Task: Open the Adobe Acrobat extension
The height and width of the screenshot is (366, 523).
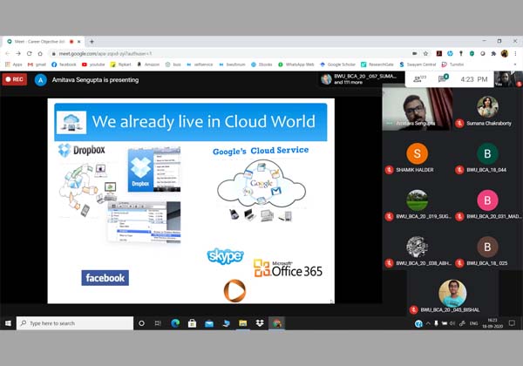Action: 439,54
